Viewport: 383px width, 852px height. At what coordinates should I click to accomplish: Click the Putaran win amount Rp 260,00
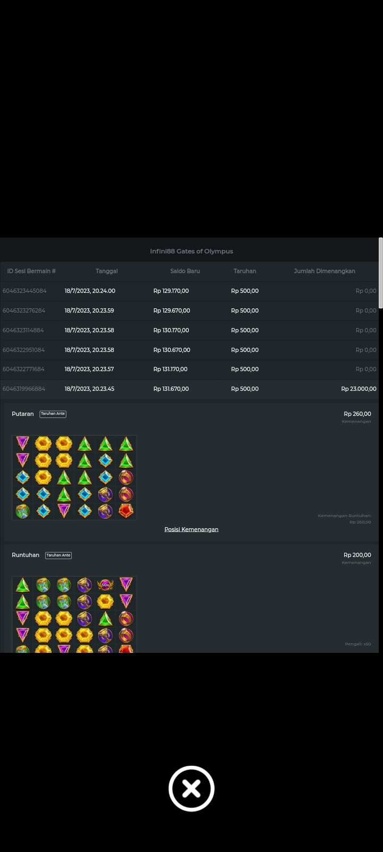(357, 414)
